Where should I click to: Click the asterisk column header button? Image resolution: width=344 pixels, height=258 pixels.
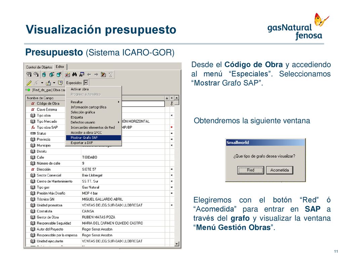pos(172,98)
